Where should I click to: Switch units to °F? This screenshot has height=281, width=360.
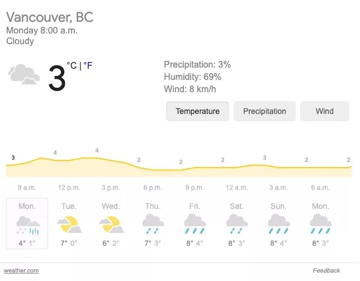pyautogui.click(x=88, y=65)
